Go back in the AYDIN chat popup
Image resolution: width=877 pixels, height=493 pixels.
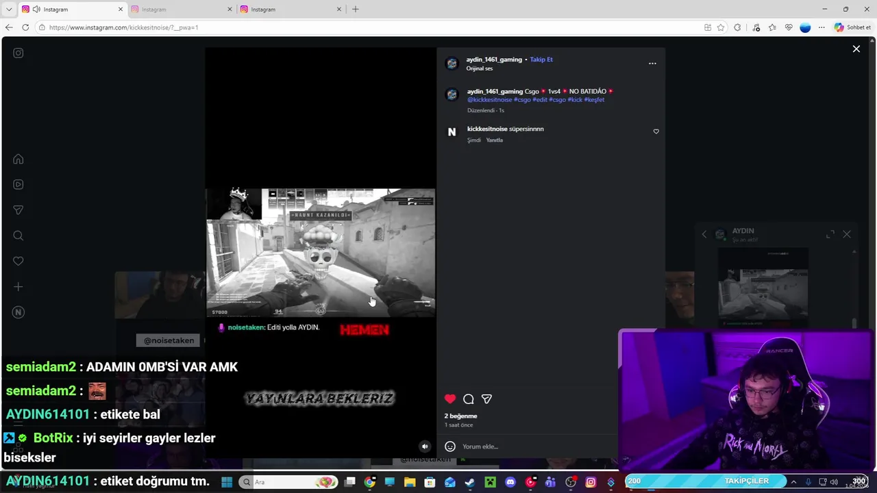[704, 234]
